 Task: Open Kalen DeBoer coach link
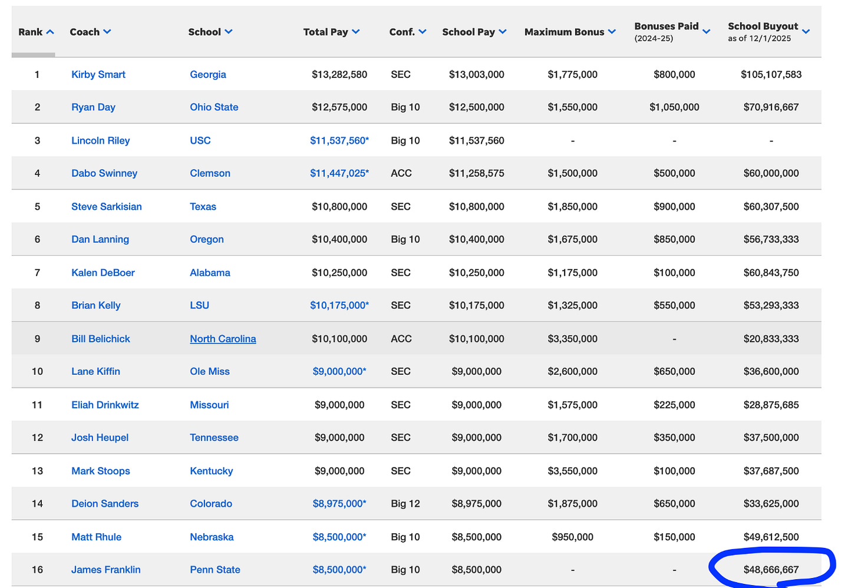coord(103,273)
